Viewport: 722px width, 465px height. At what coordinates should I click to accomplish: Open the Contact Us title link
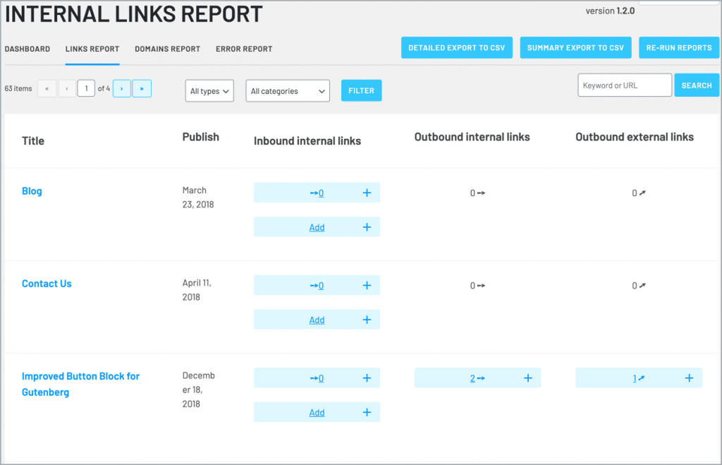[x=47, y=284]
